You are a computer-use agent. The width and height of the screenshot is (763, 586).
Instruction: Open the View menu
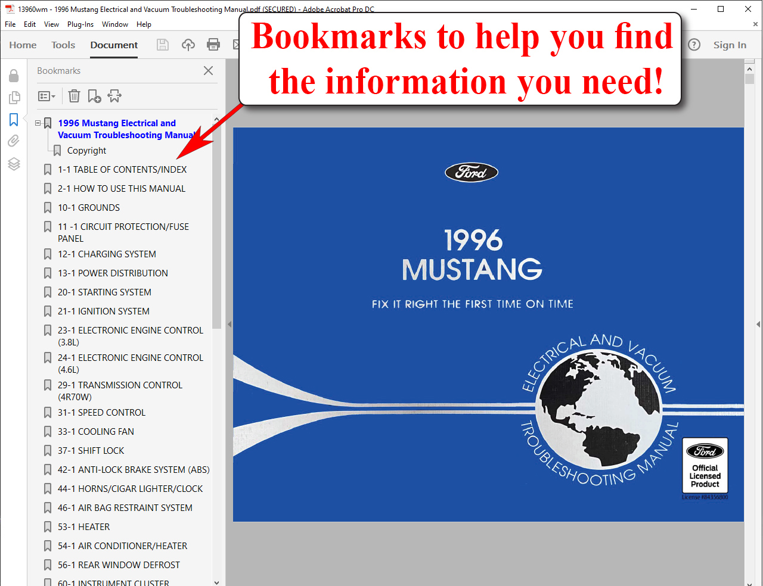click(x=51, y=24)
